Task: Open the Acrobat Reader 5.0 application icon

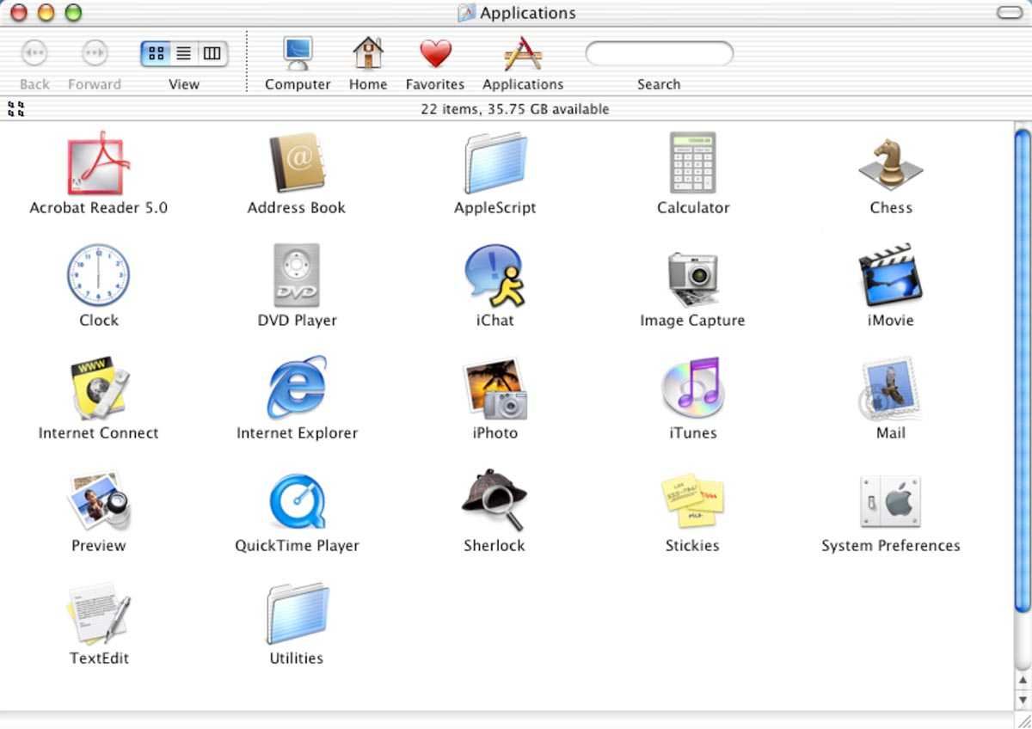Action: [98, 164]
